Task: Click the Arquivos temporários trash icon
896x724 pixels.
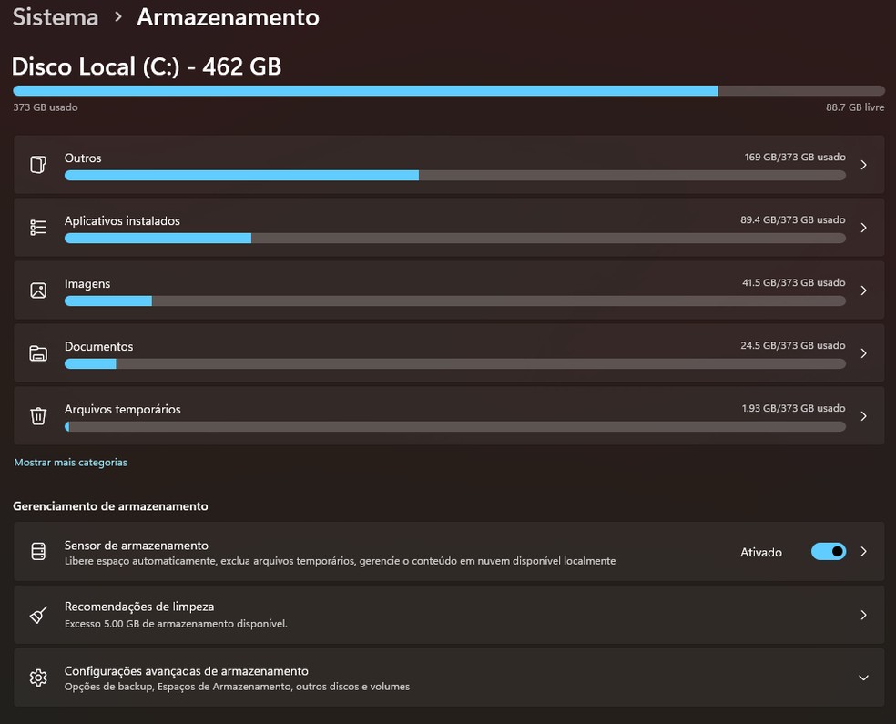Action: point(38,416)
